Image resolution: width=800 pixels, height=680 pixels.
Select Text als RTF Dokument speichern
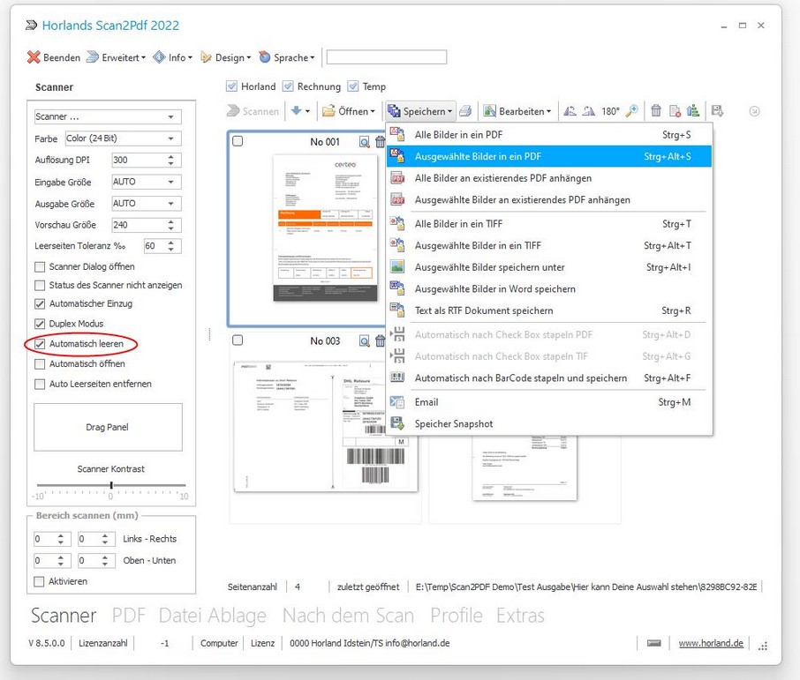[549, 310]
